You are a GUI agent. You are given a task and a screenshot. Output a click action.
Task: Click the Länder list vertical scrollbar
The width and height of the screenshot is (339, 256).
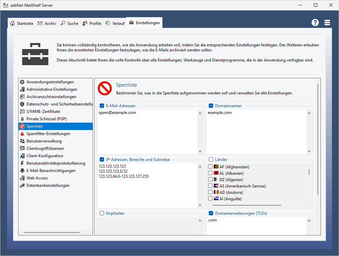(x=309, y=172)
